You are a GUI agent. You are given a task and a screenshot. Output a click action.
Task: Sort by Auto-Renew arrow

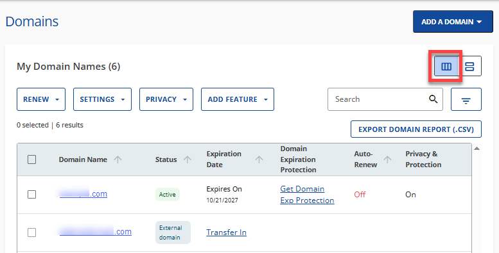[x=387, y=159]
